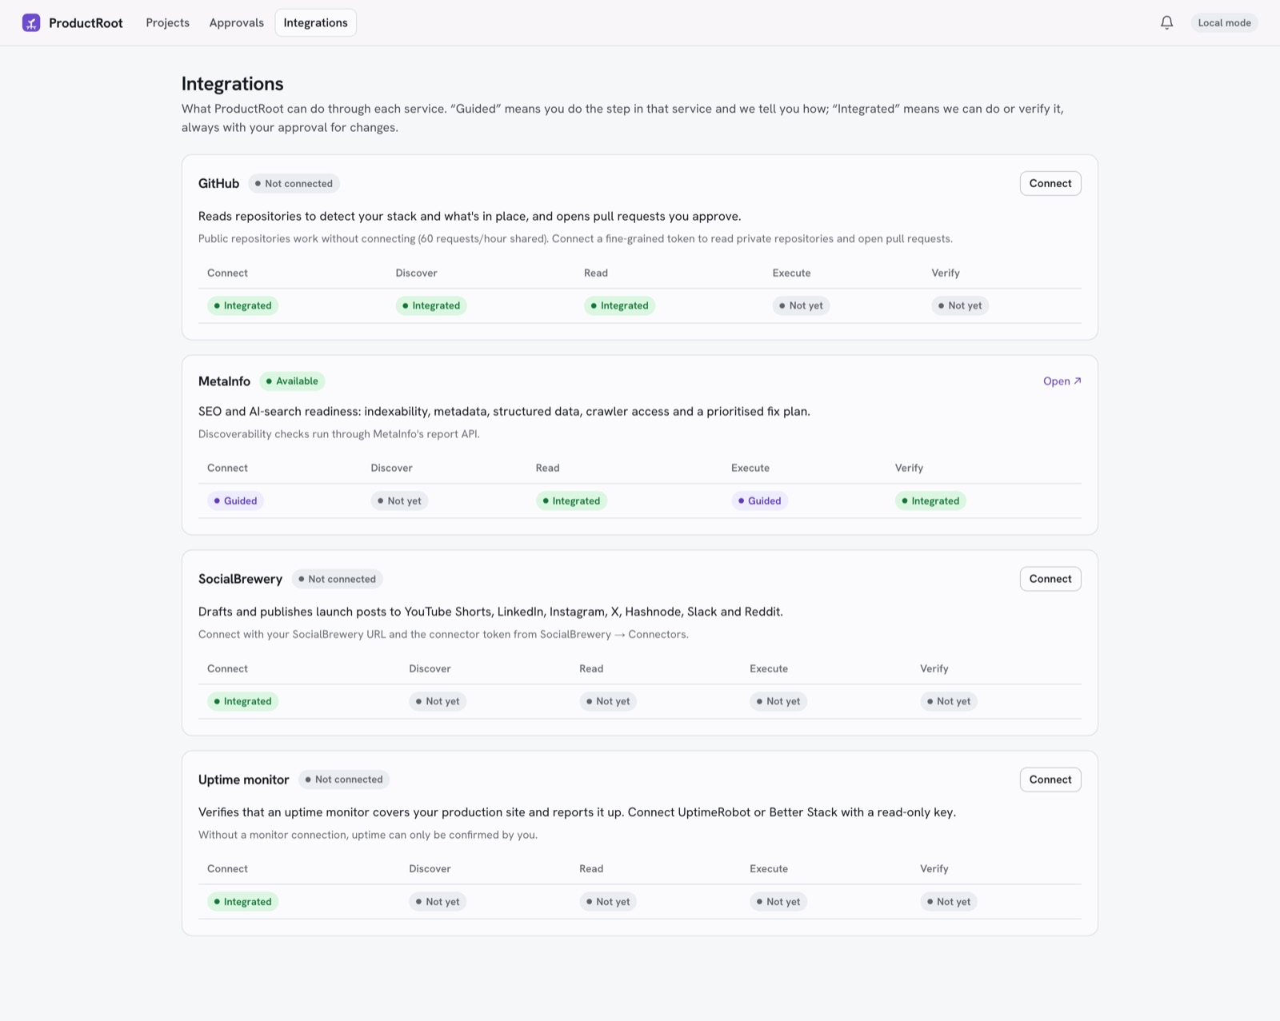This screenshot has height=1021, width=1280.
Task: Click the Uptime monitor card title
Action: tap(243, 780)
